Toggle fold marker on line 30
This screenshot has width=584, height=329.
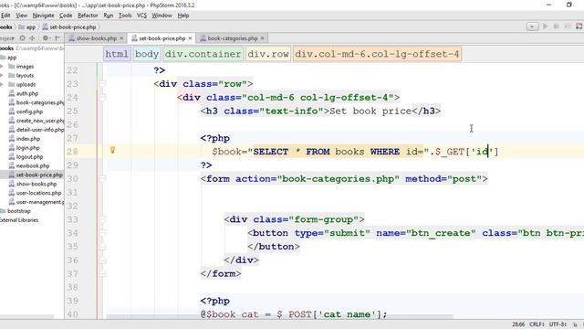pyautogui.click(x=102, y=179)
